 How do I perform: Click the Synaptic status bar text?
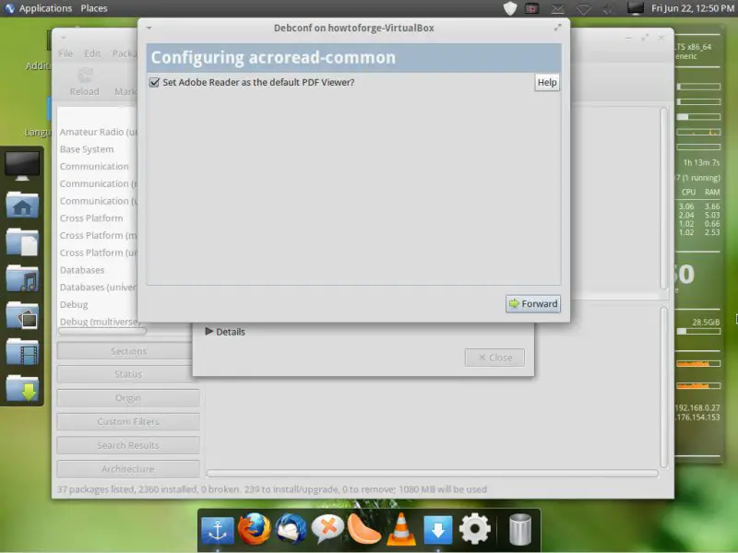(272, 489)
